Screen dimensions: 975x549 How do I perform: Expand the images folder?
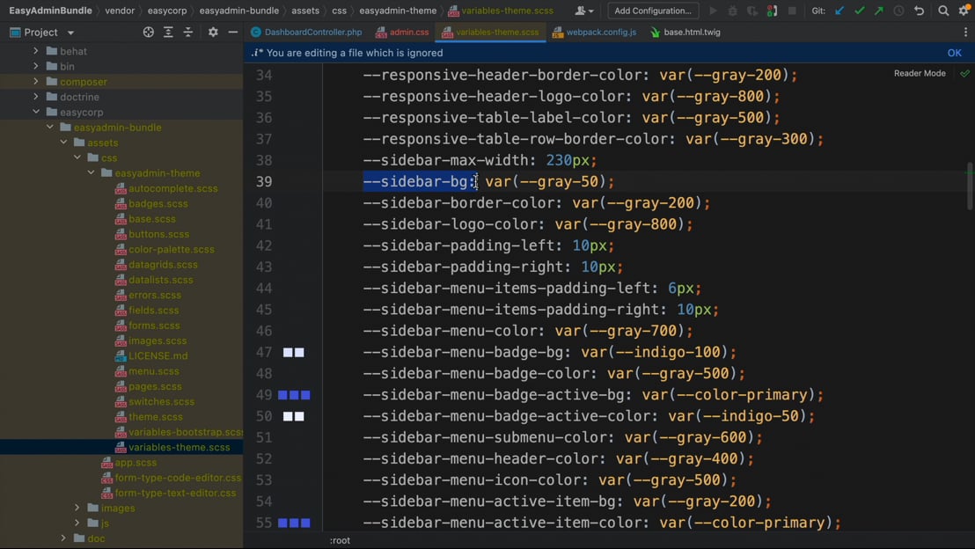click(77, 508)
